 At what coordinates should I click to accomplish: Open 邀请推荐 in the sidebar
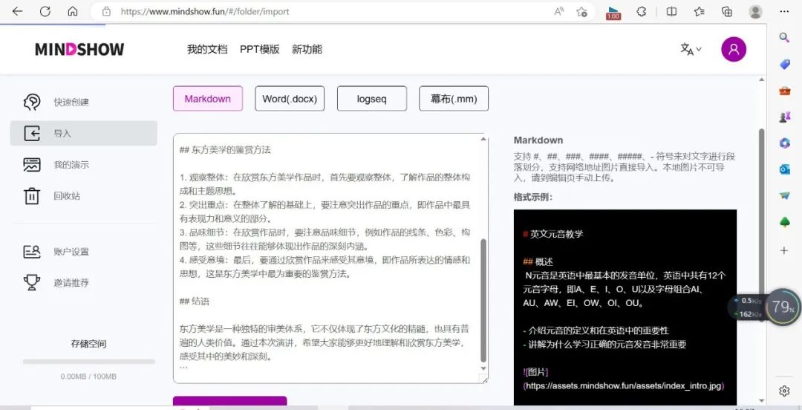(83, 282)
